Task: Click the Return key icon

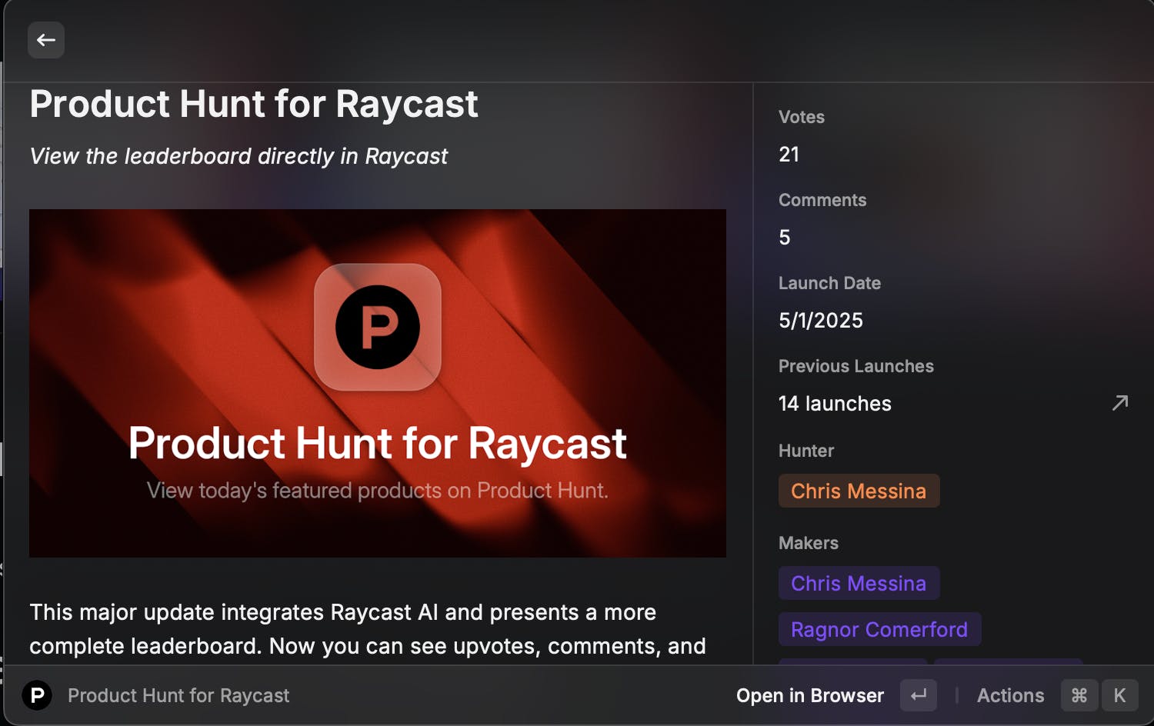Action: [919, 695]
